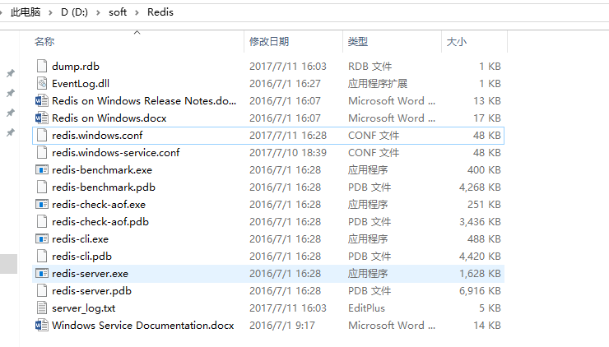The height and width of the screenshot is (347, 609).
Task: Click the dump.rdb file icon
Action: click(42, 67)
